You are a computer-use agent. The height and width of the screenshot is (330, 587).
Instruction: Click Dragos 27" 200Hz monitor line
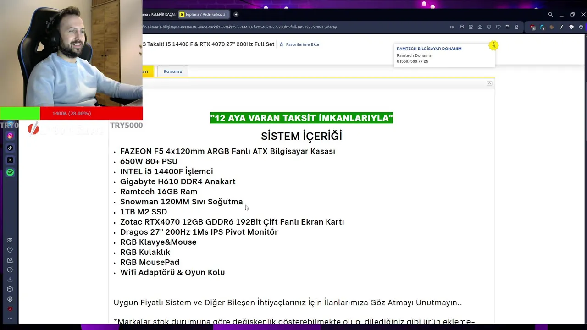point(199,232)
